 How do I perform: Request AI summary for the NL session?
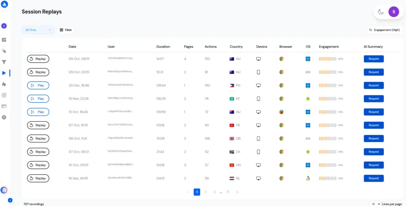[x=373, y=178]
